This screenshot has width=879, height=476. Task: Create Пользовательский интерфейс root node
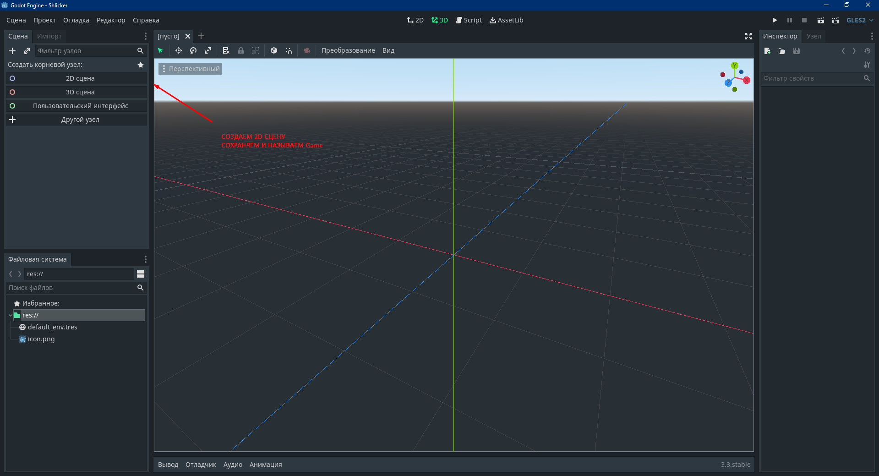[x=76, y=106]
